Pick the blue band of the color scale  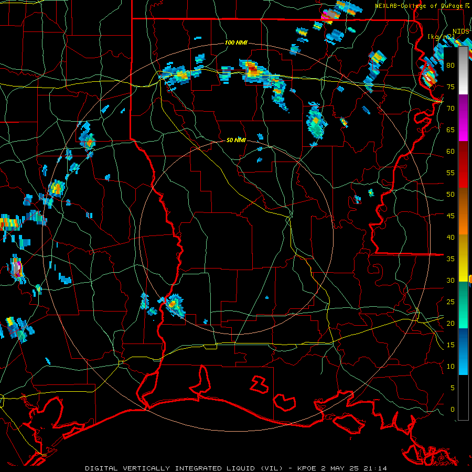pyautogui.click(x=463, y=352)
